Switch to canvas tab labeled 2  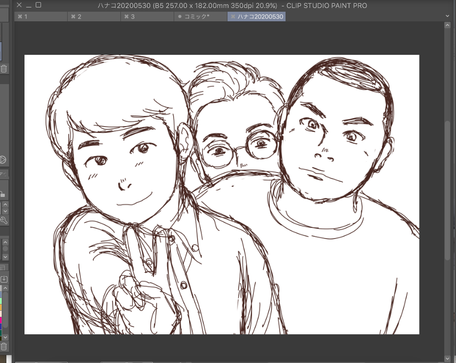pos(94,16)
